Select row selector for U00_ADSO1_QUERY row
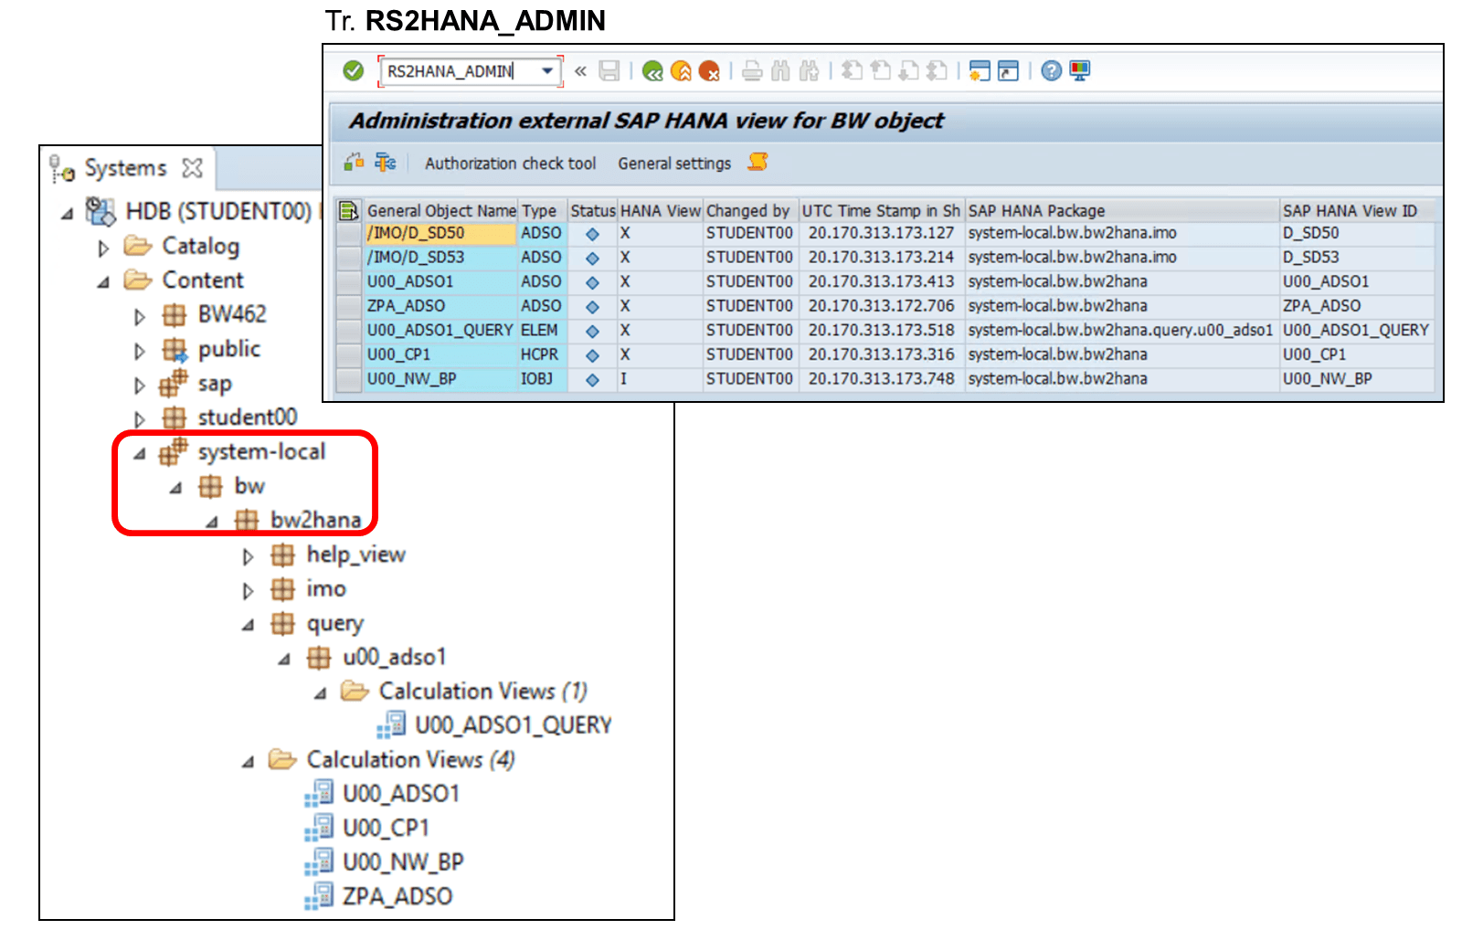1462x930 pixels. [348, 331]
